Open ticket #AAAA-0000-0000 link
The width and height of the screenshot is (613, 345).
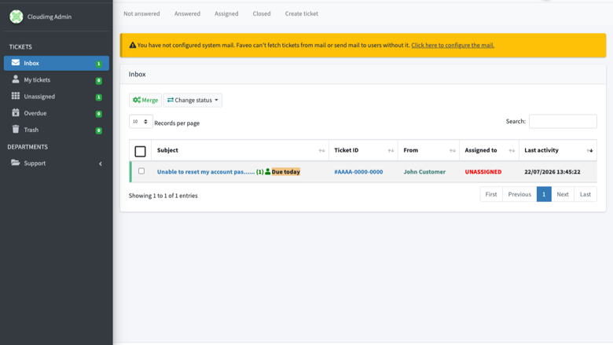point(358,172)
